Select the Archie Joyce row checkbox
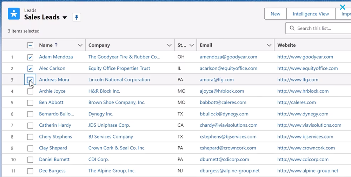The height and width of the screenshot is (177, 351). point(30,91)
